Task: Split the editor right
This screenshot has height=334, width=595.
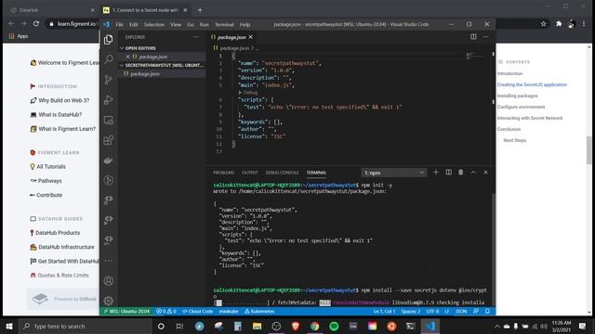Action: [473, 37]
